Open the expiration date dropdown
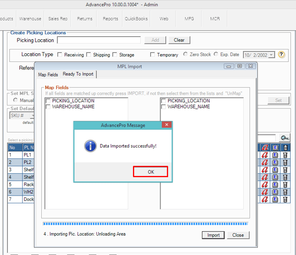296x255 pixels. 271,55
